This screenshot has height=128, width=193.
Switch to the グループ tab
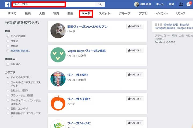click(125, 13)
